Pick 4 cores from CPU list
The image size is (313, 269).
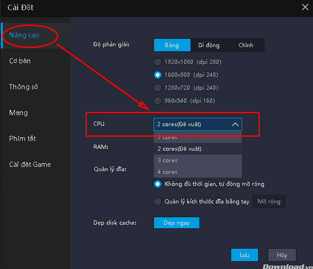click(x=198, y=172)
